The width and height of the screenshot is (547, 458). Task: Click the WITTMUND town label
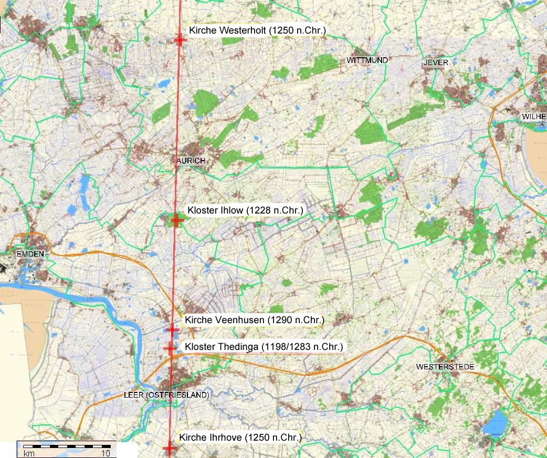click(x=367, y=60)
